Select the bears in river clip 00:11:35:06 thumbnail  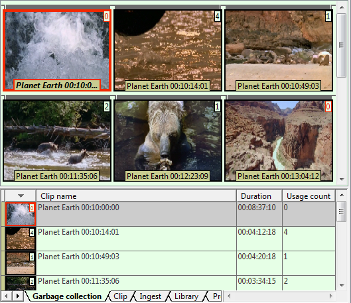point(57,141)
